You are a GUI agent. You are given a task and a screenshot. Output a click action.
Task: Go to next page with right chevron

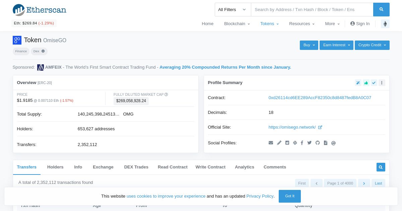[x=364, y=183]
